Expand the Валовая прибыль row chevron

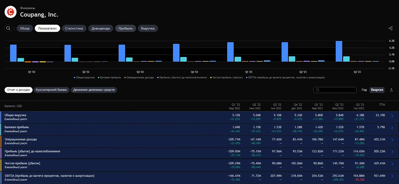[392, 128]
